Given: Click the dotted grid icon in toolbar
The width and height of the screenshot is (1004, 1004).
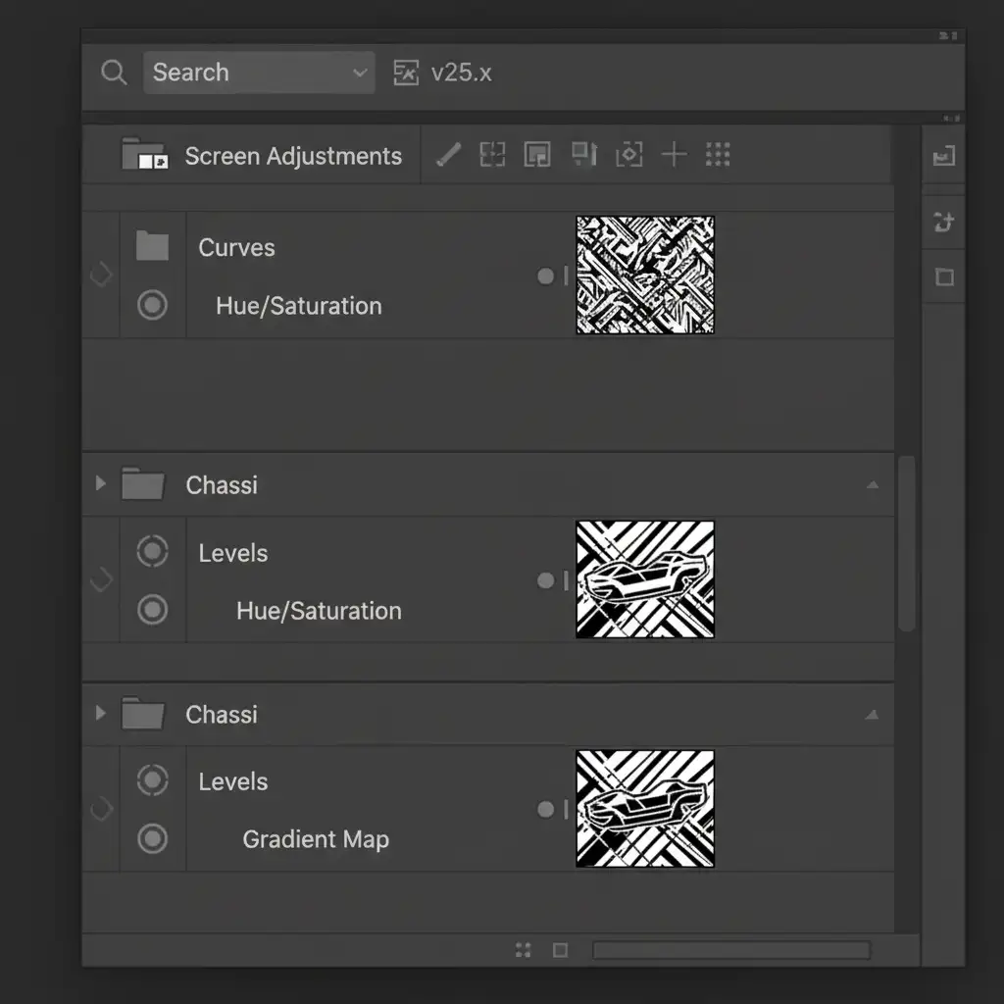Looking at the screenshot, I should click(719, 155).
